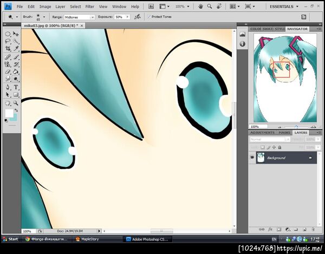Click the foreground color swatch
The width and height of the screenshot is (325, 254).
pos(9,113)
